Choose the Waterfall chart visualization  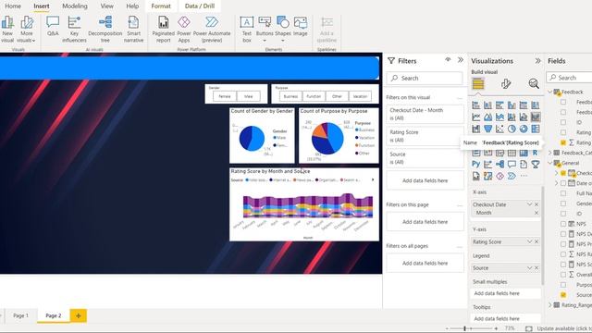(x=476, y=129)
